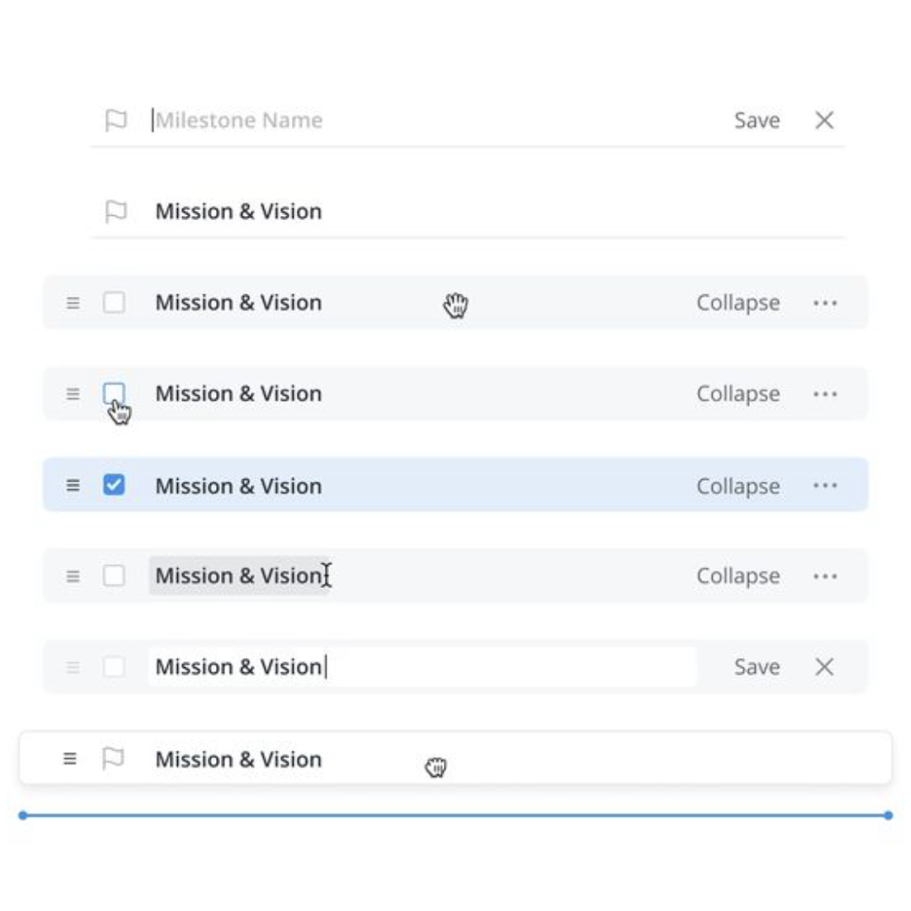
Task: Collapse the blue highlighted Mission & Vision row
Action: tap(738, 486)
